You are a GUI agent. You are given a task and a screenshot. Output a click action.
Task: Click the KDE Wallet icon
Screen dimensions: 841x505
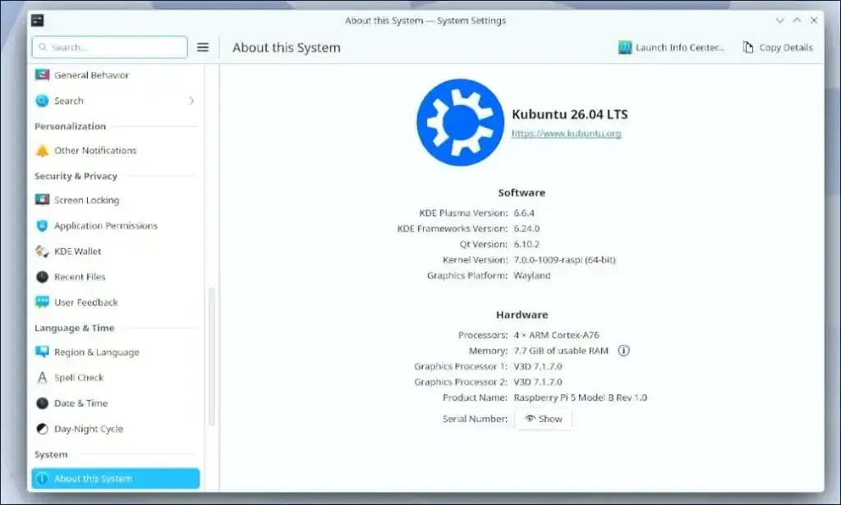(42, 251)
